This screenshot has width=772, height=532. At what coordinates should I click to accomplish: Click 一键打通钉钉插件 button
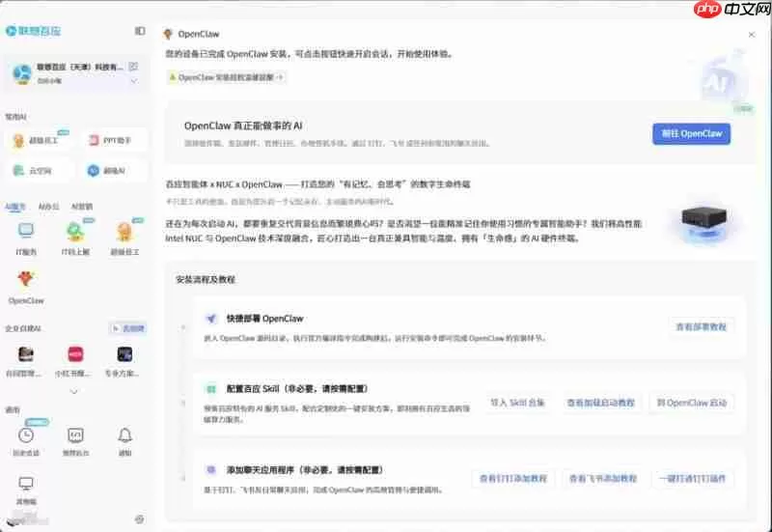(x=692, y=478)
